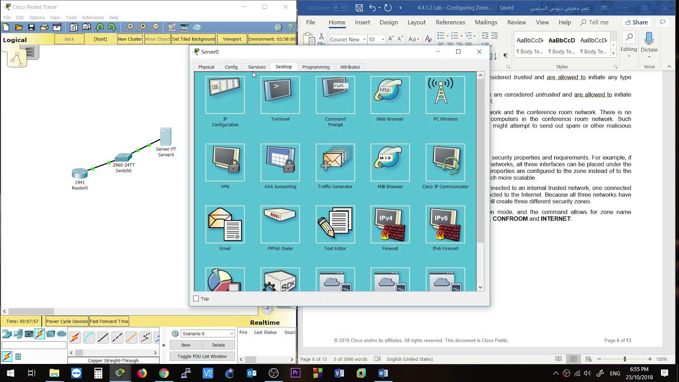Image resolution: width=679 pixels, height=382 pixels.
Task: Select the Copper Straight-Through black cable
Action: (103, 337)
